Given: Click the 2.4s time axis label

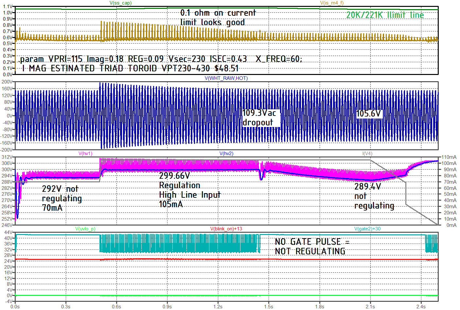Looking at the screenshot, I should 421,307.
